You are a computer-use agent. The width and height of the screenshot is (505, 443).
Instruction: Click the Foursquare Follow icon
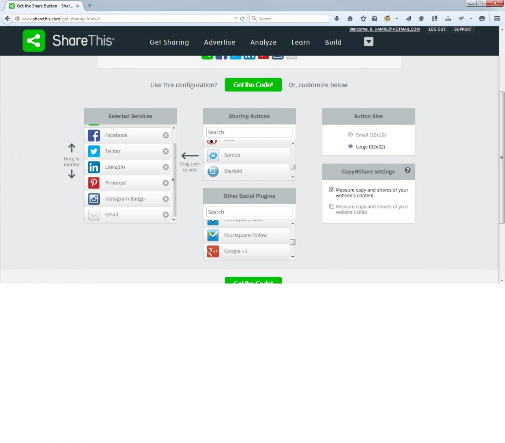click(x=213, y=235)
